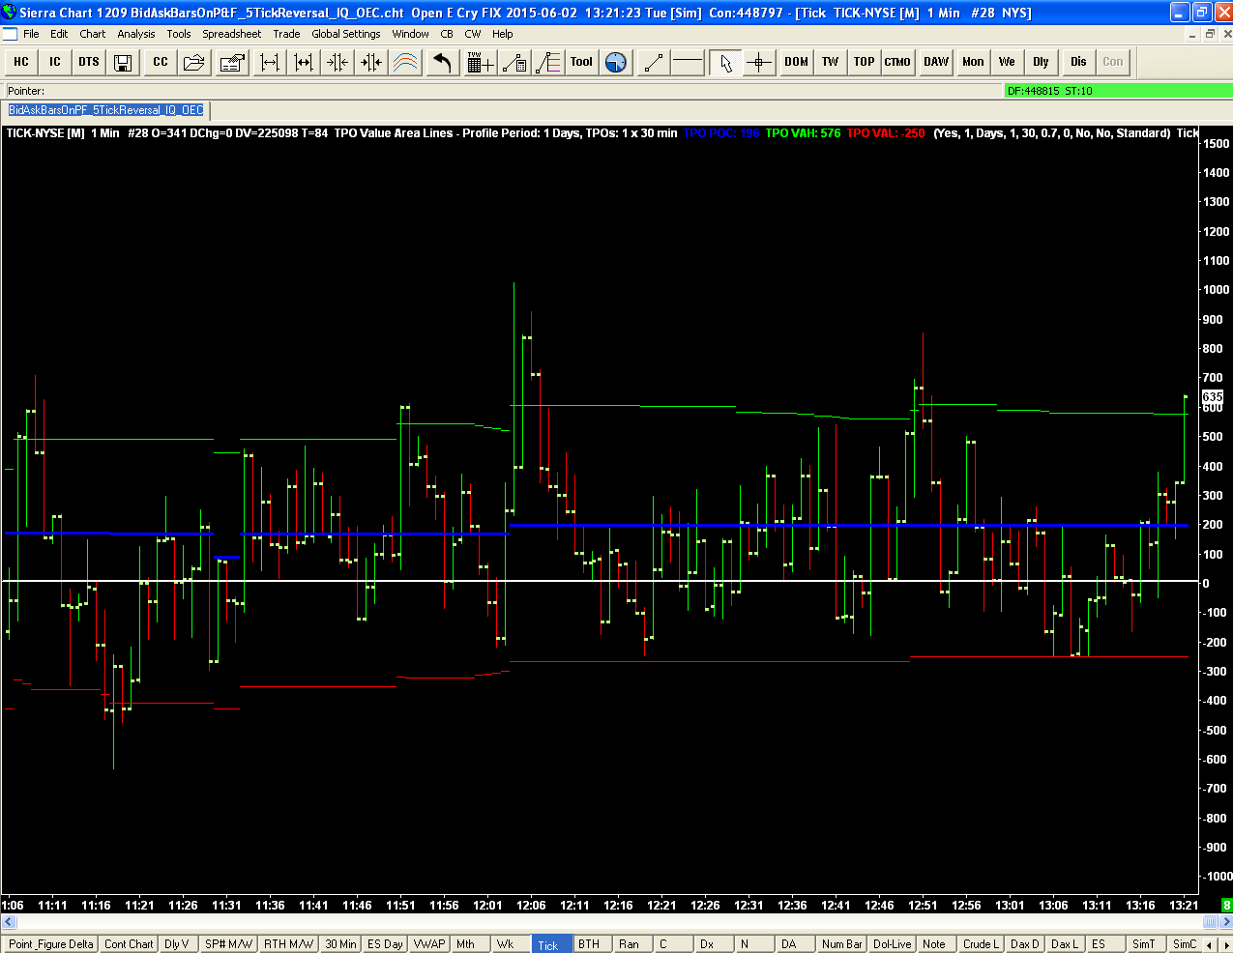Click the DAW toolbar button

pyautogui.click(x=936, y=62)
